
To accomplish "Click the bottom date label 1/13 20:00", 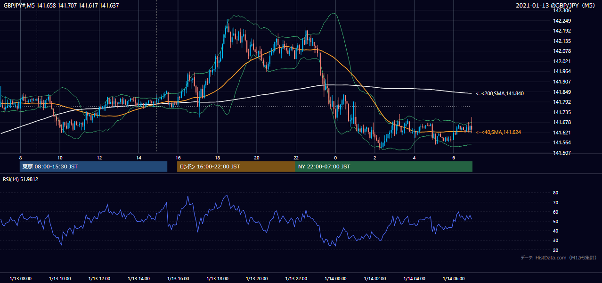I will (257, 279).
